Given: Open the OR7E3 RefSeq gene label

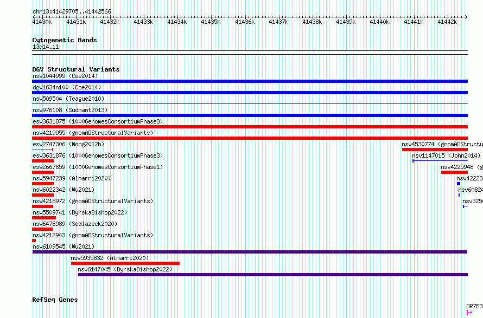Looking at the screenshot, I should click(x=474, y=306).
